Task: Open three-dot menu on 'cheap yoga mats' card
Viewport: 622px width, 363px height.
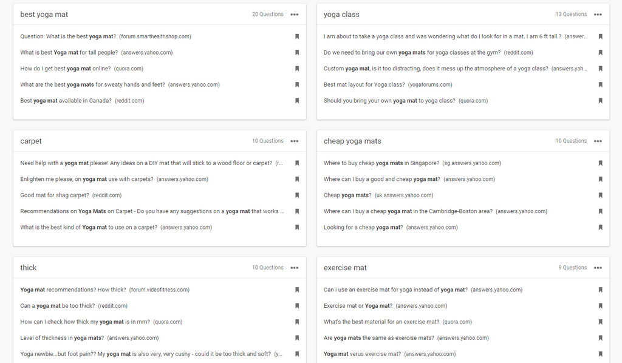Action: tap(598, 141)
